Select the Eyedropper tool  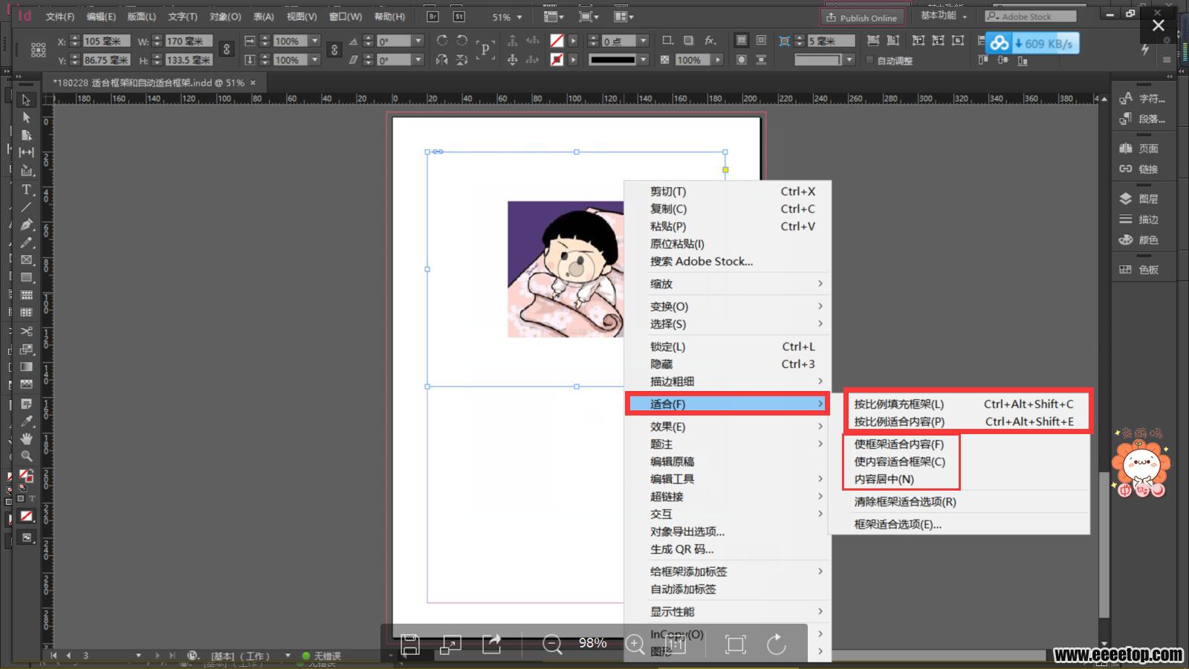(27, 421)
